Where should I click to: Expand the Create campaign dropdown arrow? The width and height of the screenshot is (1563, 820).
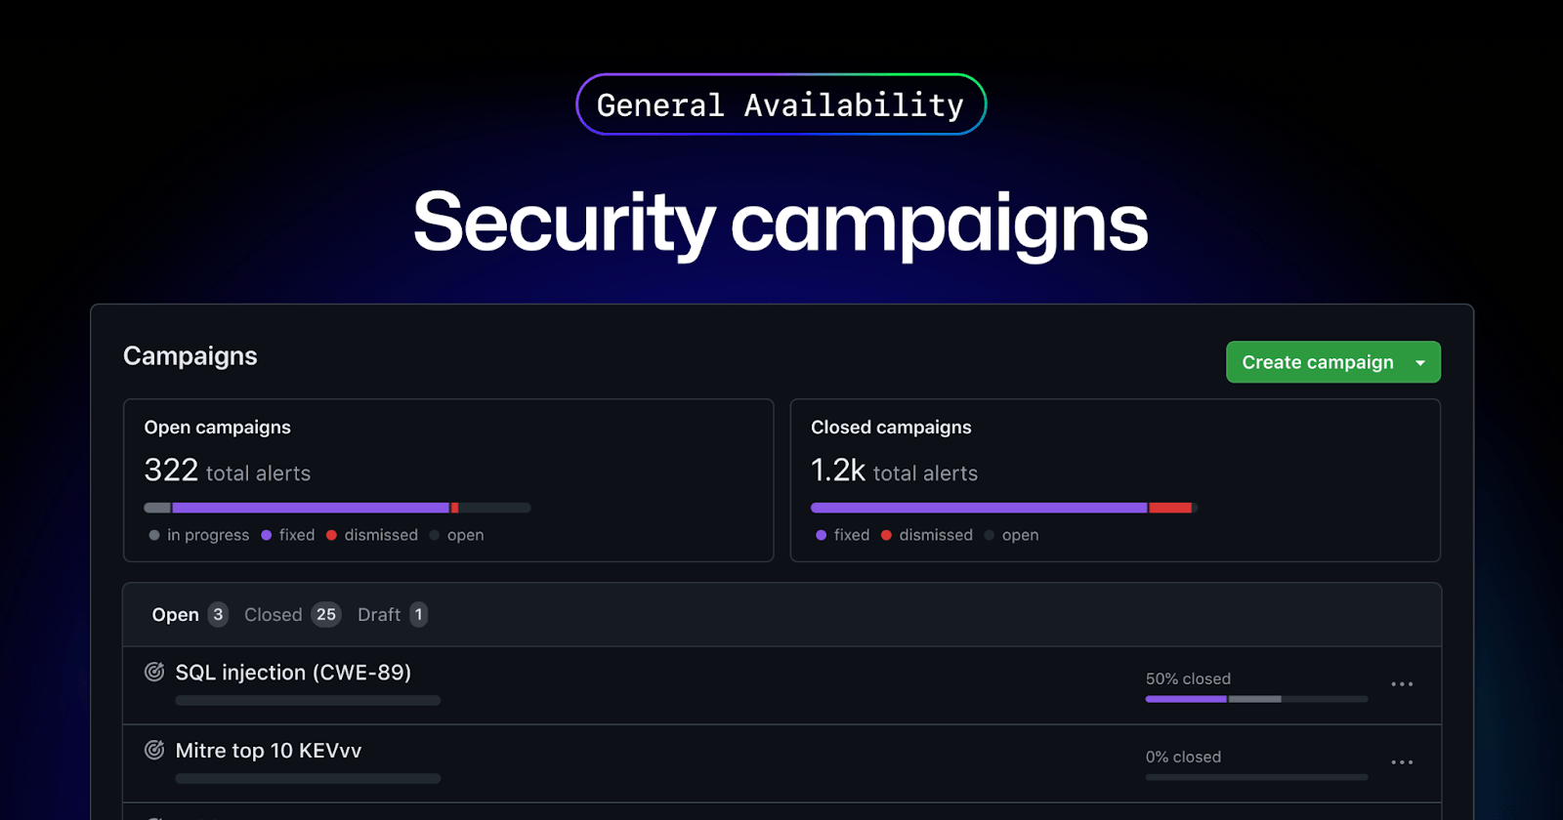(1421, 361)
